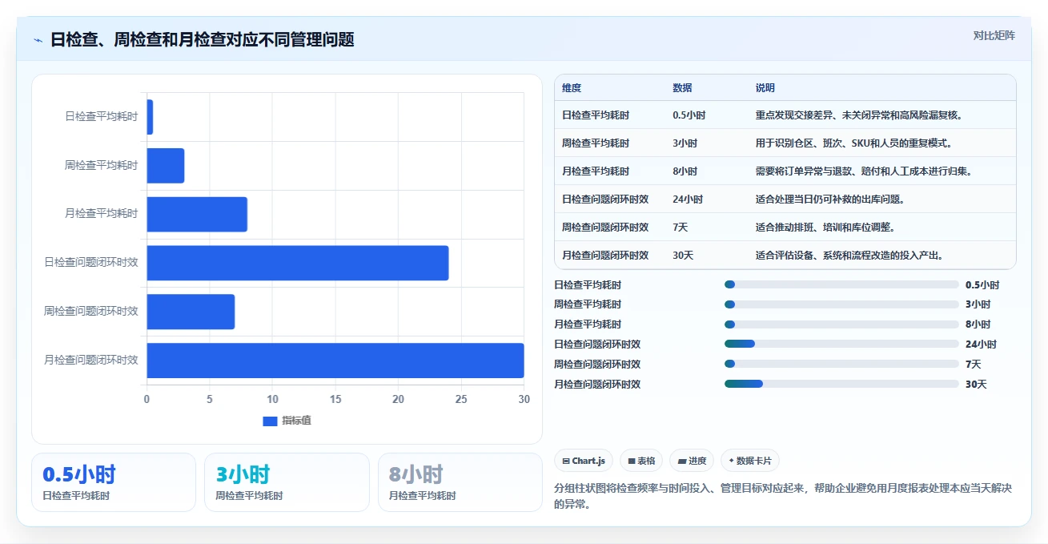Click the 周检查问题闭环时效 progress bar
This screenshot has width=1048, height=544.
click(841, 365)
